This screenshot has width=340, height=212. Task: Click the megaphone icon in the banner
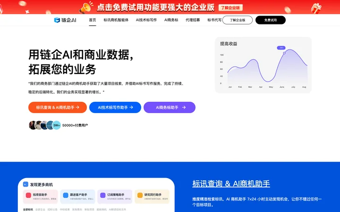[x=86, y=8]
